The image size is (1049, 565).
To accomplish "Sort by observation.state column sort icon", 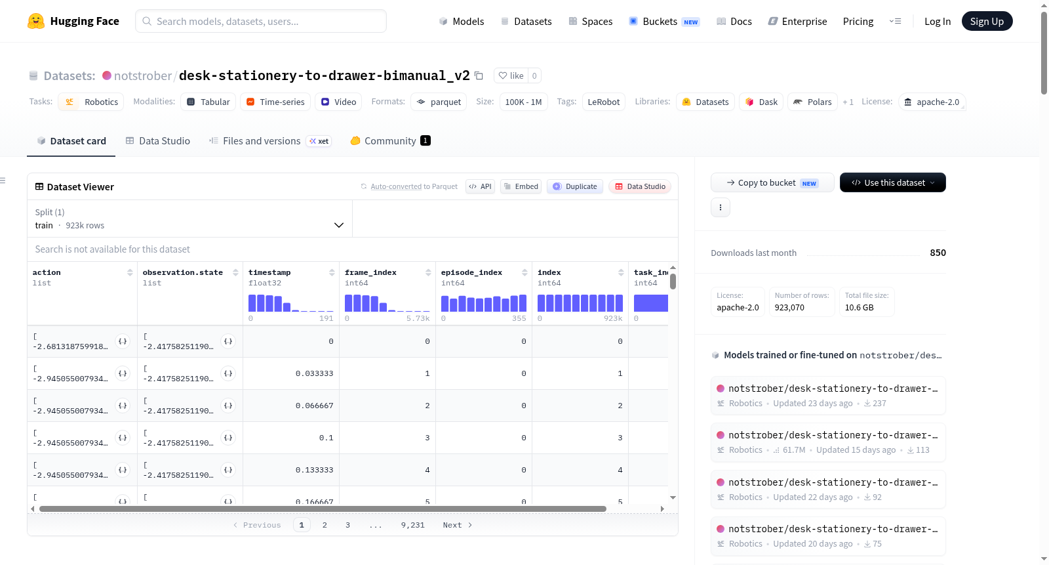I will point(235,272).
